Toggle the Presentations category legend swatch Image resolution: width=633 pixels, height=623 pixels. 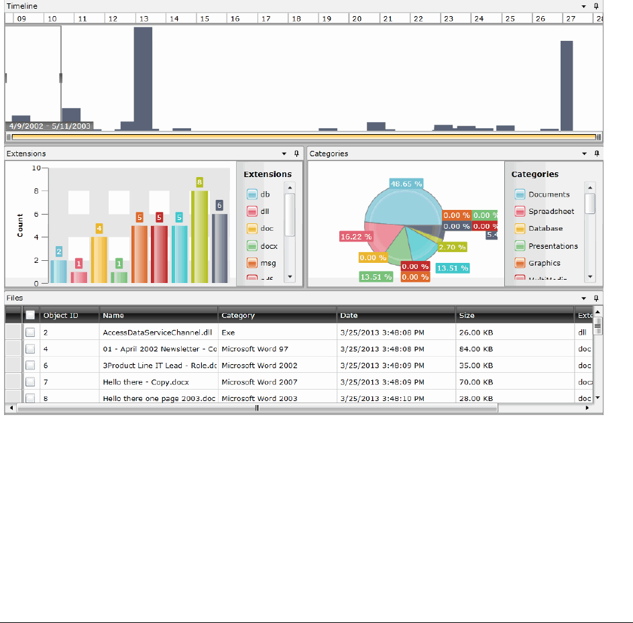[520, 246]
